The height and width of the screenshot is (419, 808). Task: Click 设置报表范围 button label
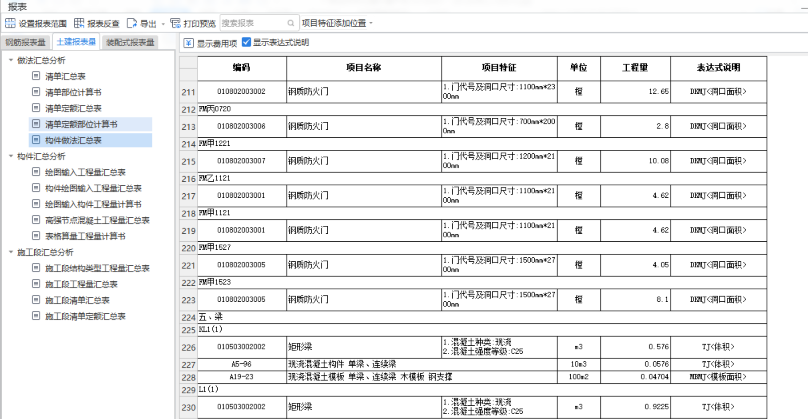click(43, 24)
